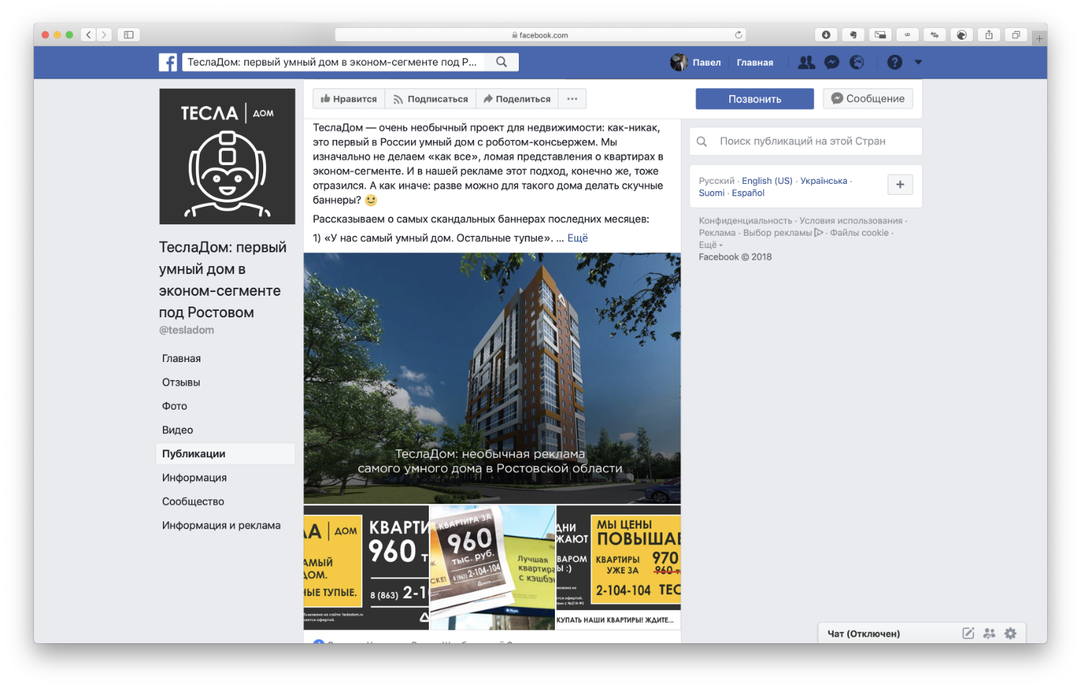The height and width of the screenshot is (688, 1081).
Task: Open Конфиденциальность footer link
Action: pos(745,221)
